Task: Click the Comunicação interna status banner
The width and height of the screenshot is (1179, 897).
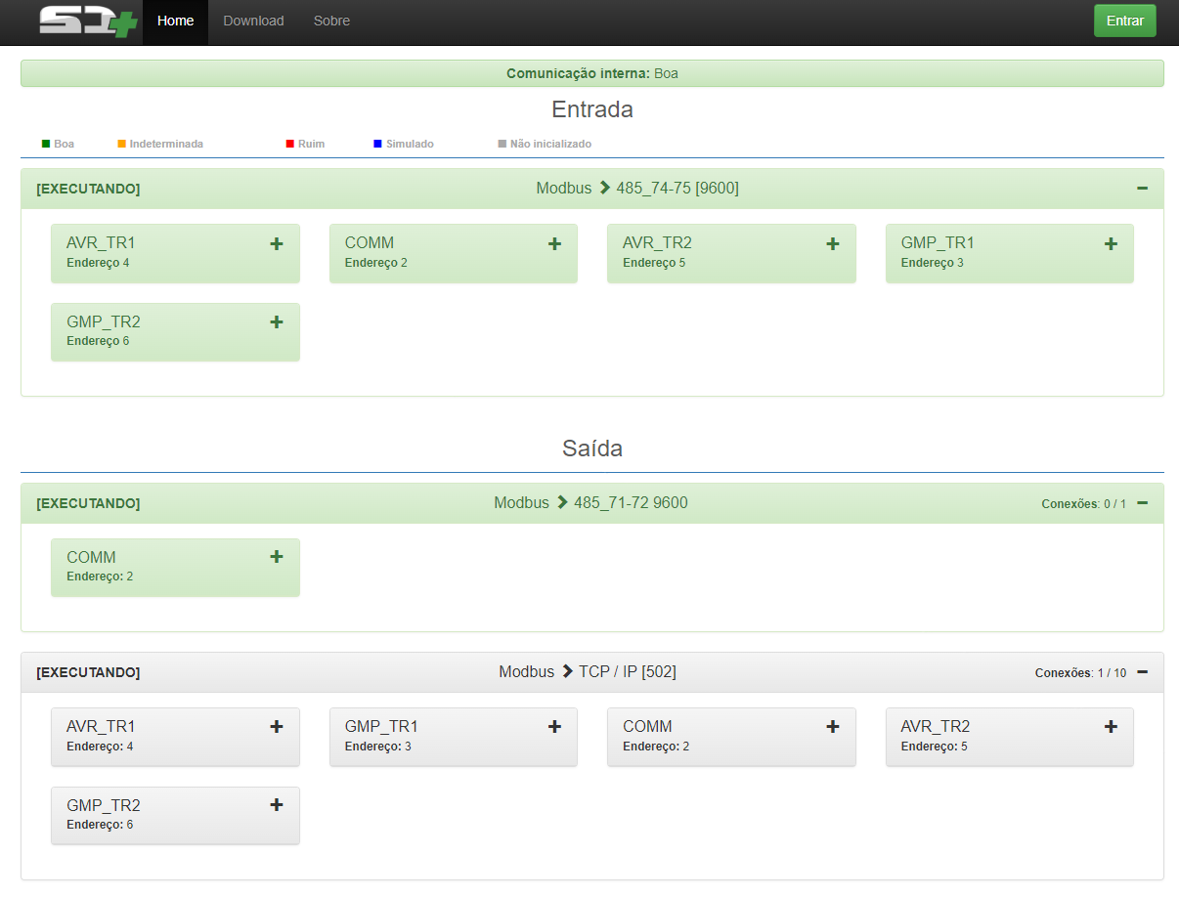Action: (591, 73)
